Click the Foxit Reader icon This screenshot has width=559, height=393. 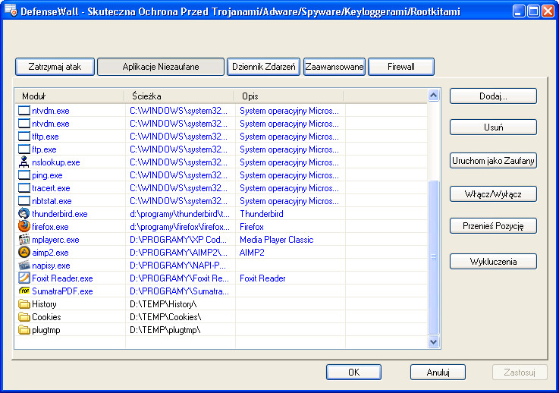pyautogui.click(x=24, y=278)
